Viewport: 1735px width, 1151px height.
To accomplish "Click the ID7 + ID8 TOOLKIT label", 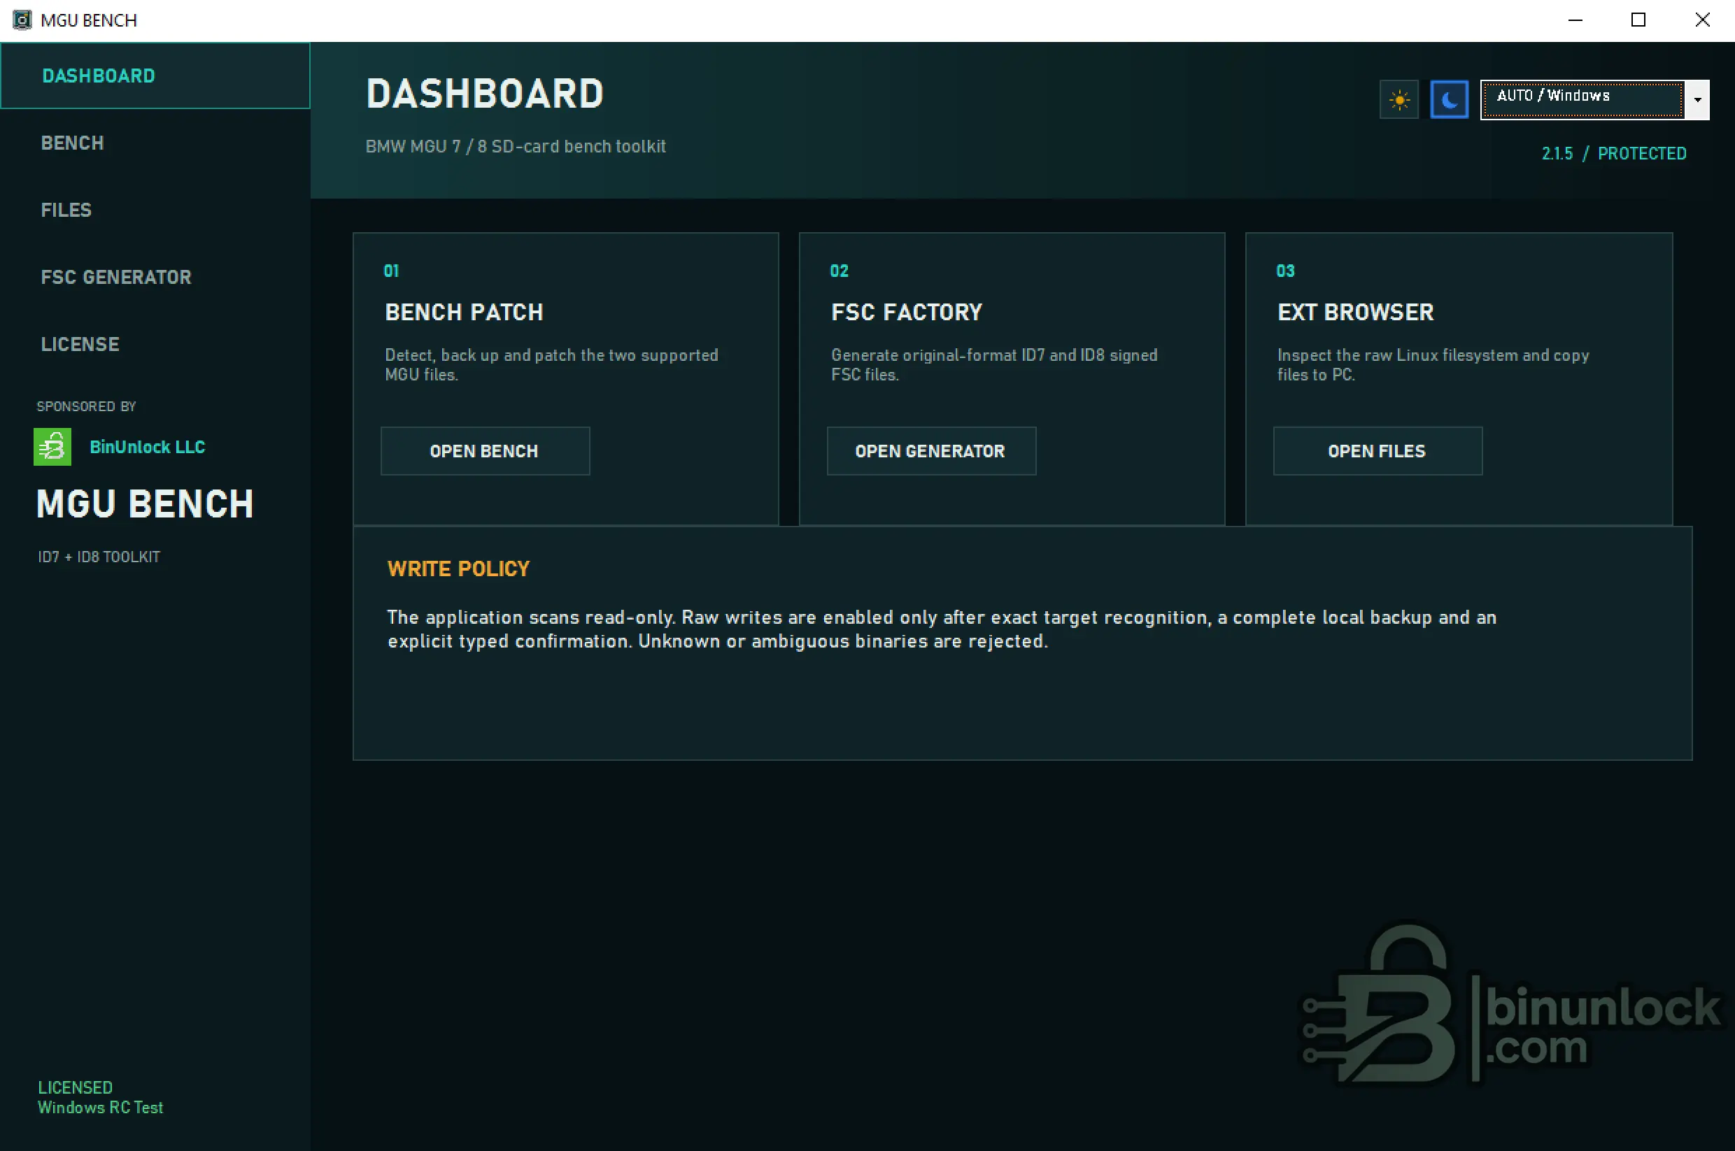I will (x=99, y=557).
